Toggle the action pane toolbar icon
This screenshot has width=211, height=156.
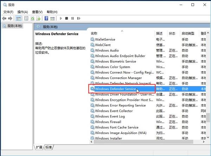[x=52, y=18]
